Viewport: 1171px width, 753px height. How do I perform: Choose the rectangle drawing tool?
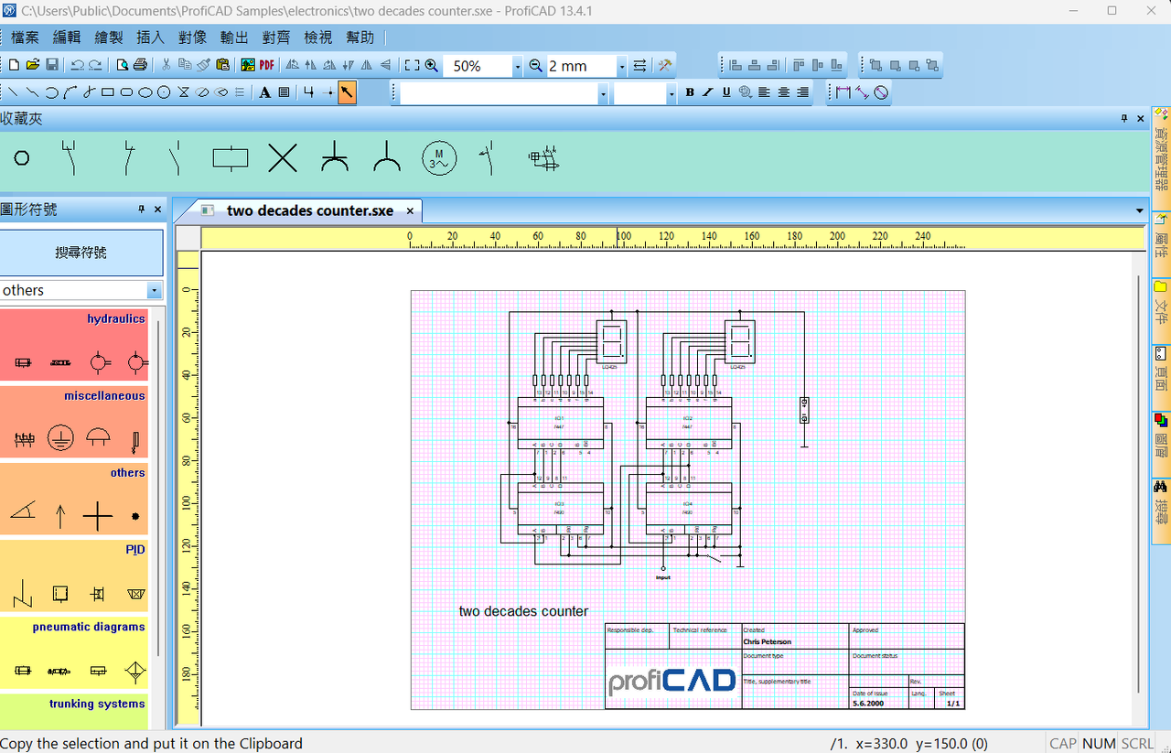[107, 92]
